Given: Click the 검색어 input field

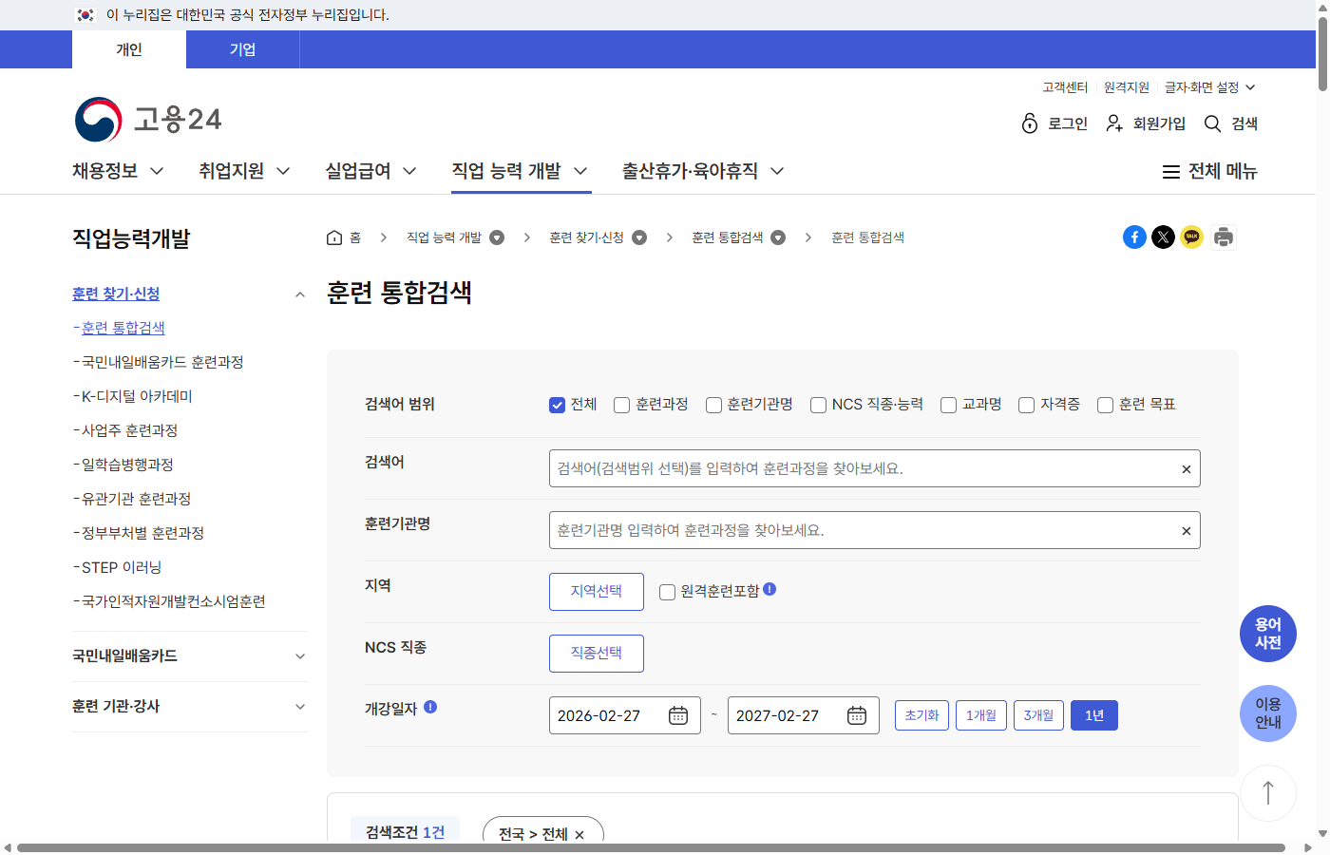Looking at the screenshot, I should (855, 467).
